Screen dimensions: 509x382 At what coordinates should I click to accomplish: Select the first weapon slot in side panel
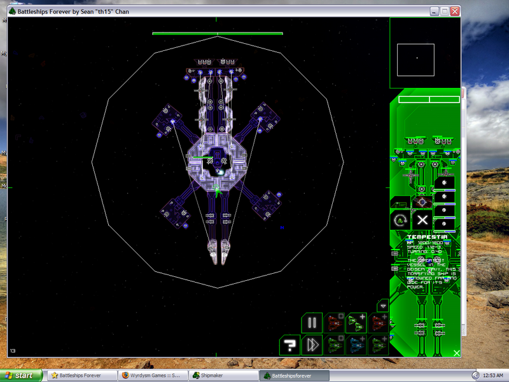[x=444, y=183]
